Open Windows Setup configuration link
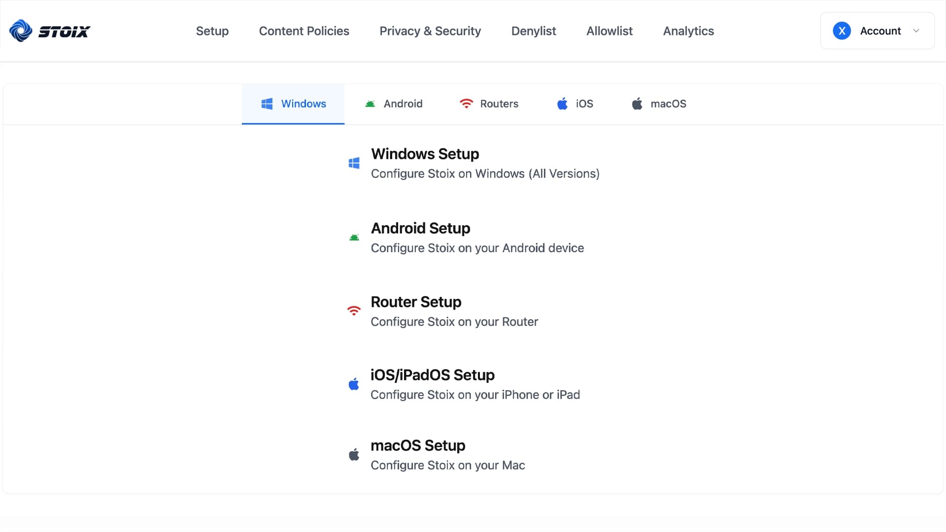The width and height of the screenshot is (946, 532). pos(425,154)
